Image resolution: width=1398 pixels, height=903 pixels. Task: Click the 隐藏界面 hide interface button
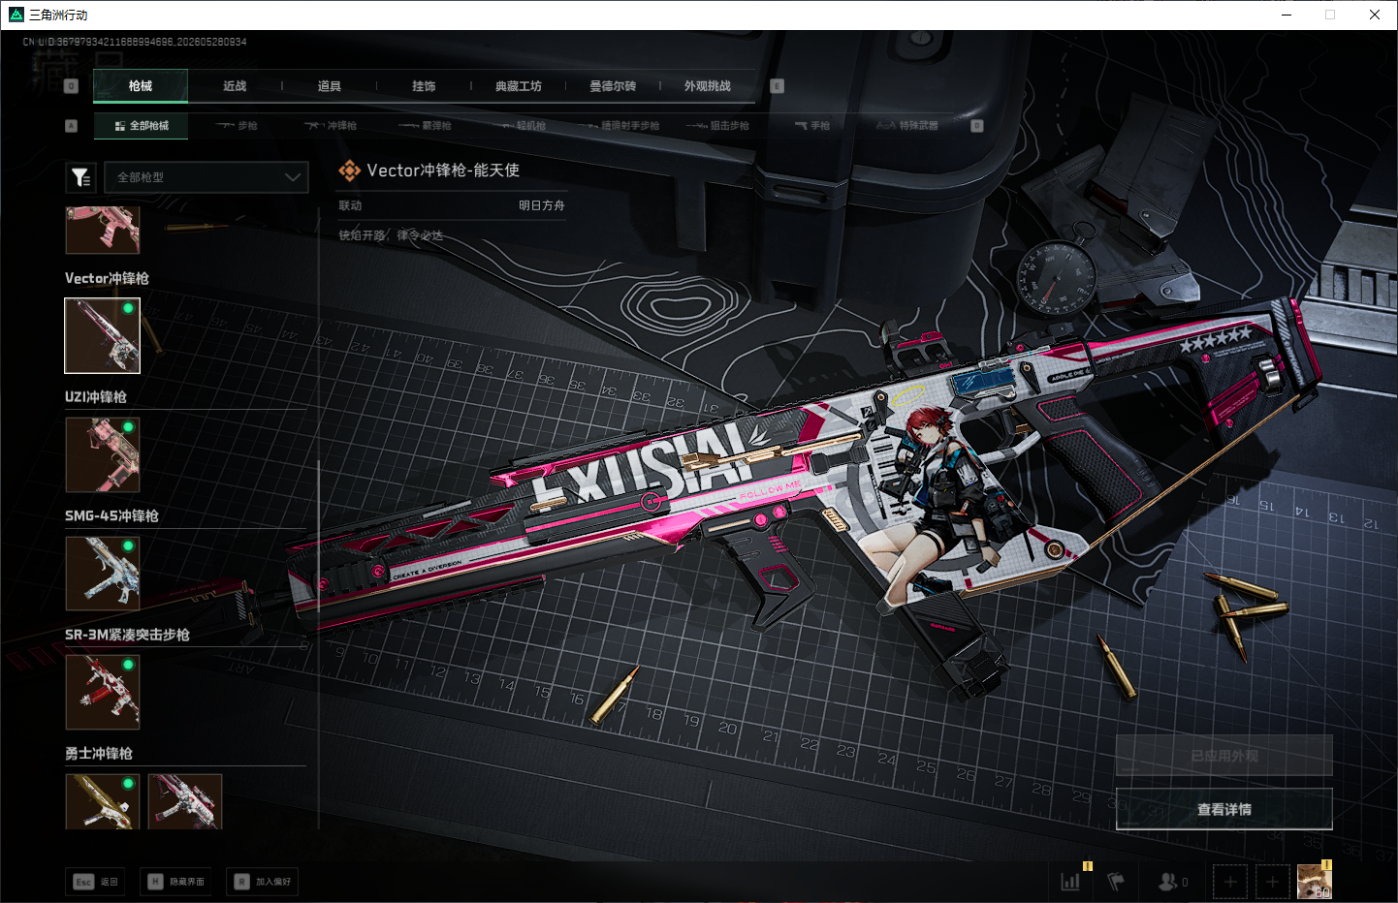tap(176, 882)
